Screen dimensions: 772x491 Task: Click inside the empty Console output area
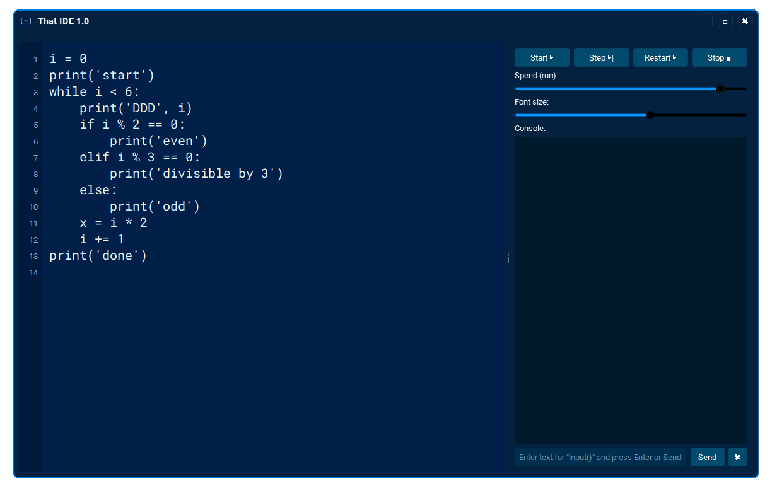pos(631,290)
